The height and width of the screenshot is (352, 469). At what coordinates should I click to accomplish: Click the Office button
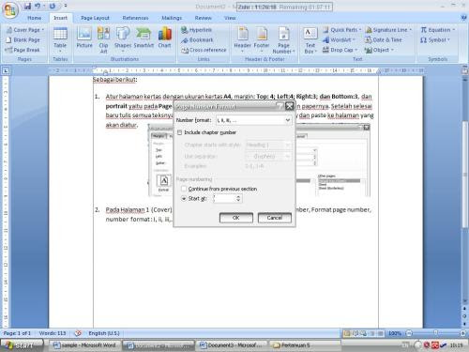(10, 10)
